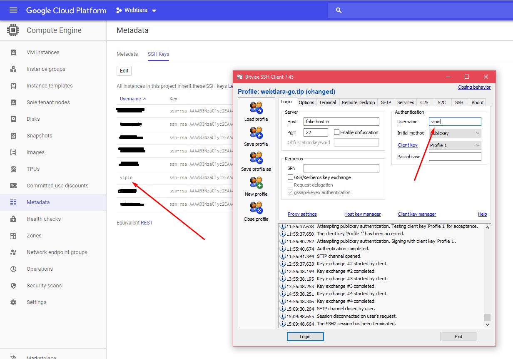Open the Terminal tab in Bitvise
This screenshot has width=513, height=359.
[x=328, y=102]
